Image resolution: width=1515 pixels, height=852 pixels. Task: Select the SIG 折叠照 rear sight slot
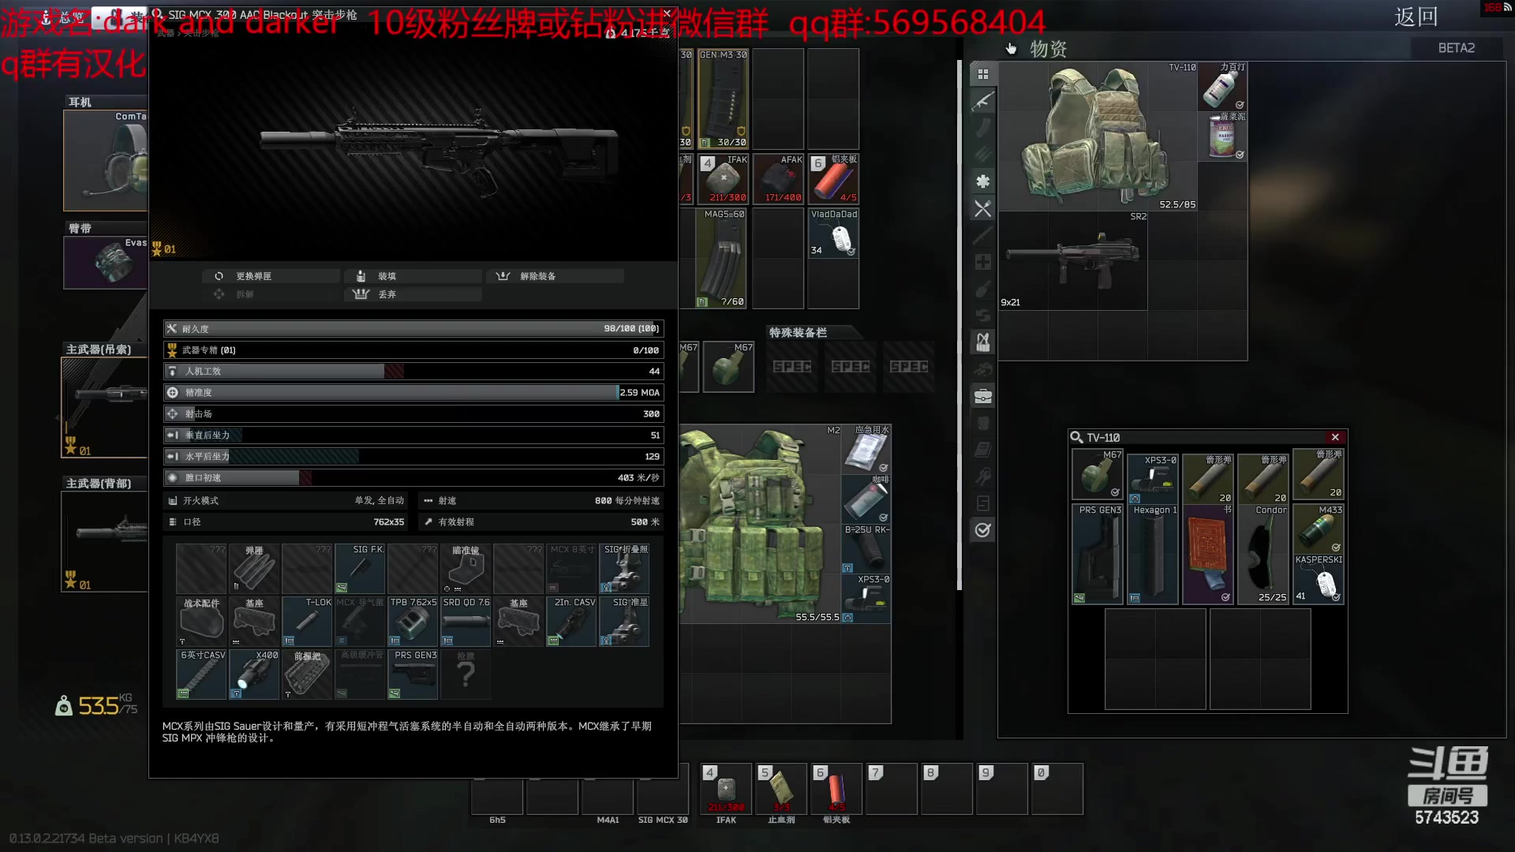tap(624, 568)
